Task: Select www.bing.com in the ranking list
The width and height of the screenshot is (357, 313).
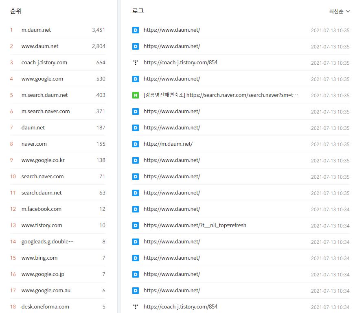Action: click(39, 258)
